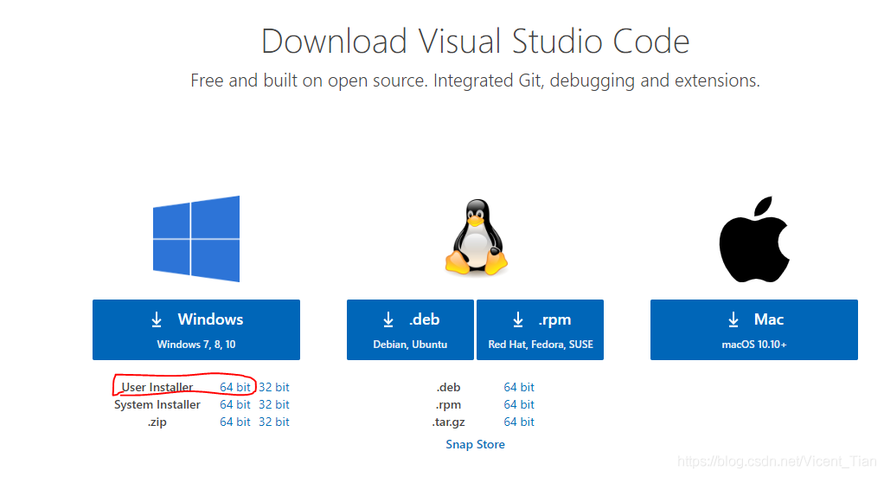Click the 'Download Visual Studio Code' heading
Viewport: 884px width, 477px height.
(x=475, y=42)
